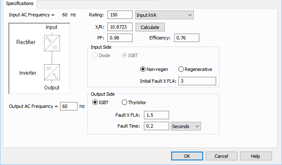Focus the X/R ratio input field
282x165 pixels.
point(120,27)
